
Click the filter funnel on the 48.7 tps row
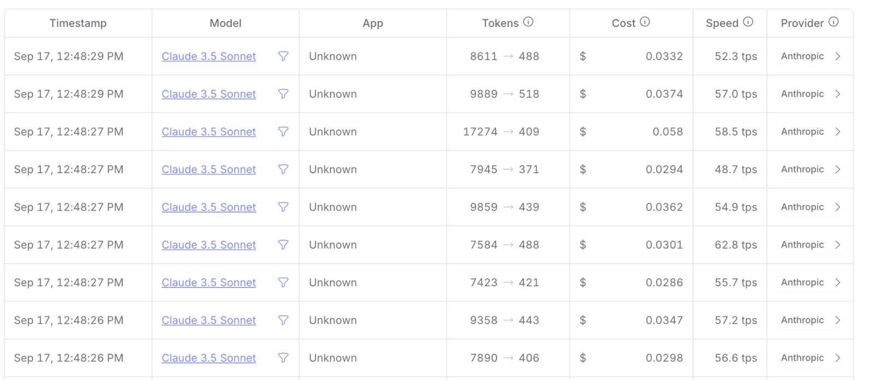pyautogui.click(x=283, y=169)
